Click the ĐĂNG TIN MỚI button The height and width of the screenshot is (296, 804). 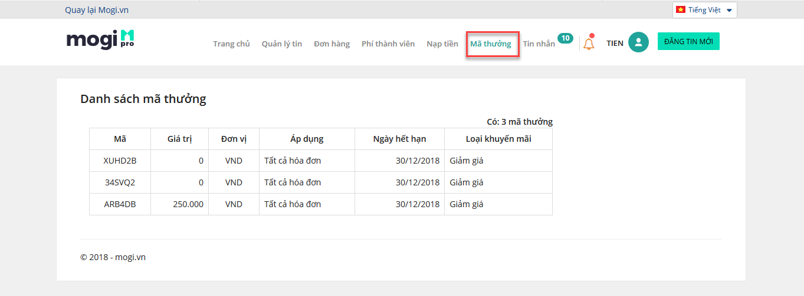pyautogui.click(x=688, y=41)
